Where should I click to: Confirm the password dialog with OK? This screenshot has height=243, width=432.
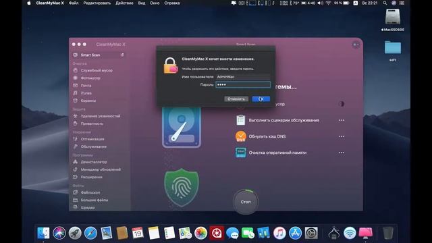coord(261,99)
